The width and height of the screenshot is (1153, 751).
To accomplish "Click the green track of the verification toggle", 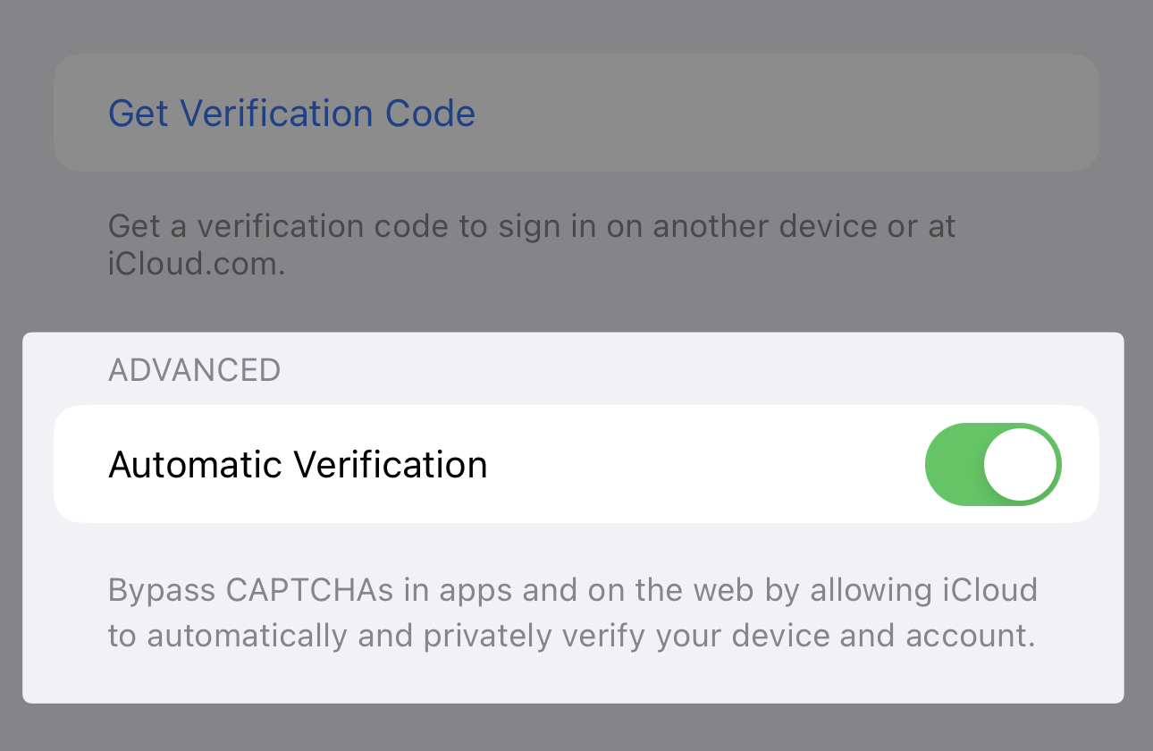I will pyautogui.click(x=953, y=465).
